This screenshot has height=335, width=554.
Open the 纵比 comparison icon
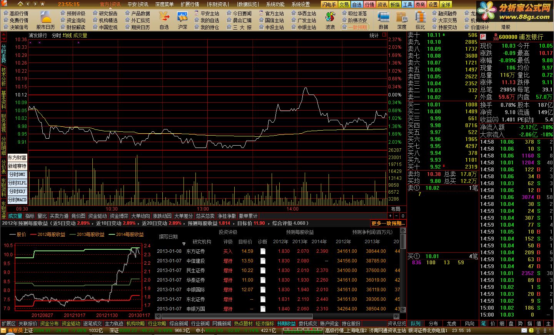click(420, 20)
